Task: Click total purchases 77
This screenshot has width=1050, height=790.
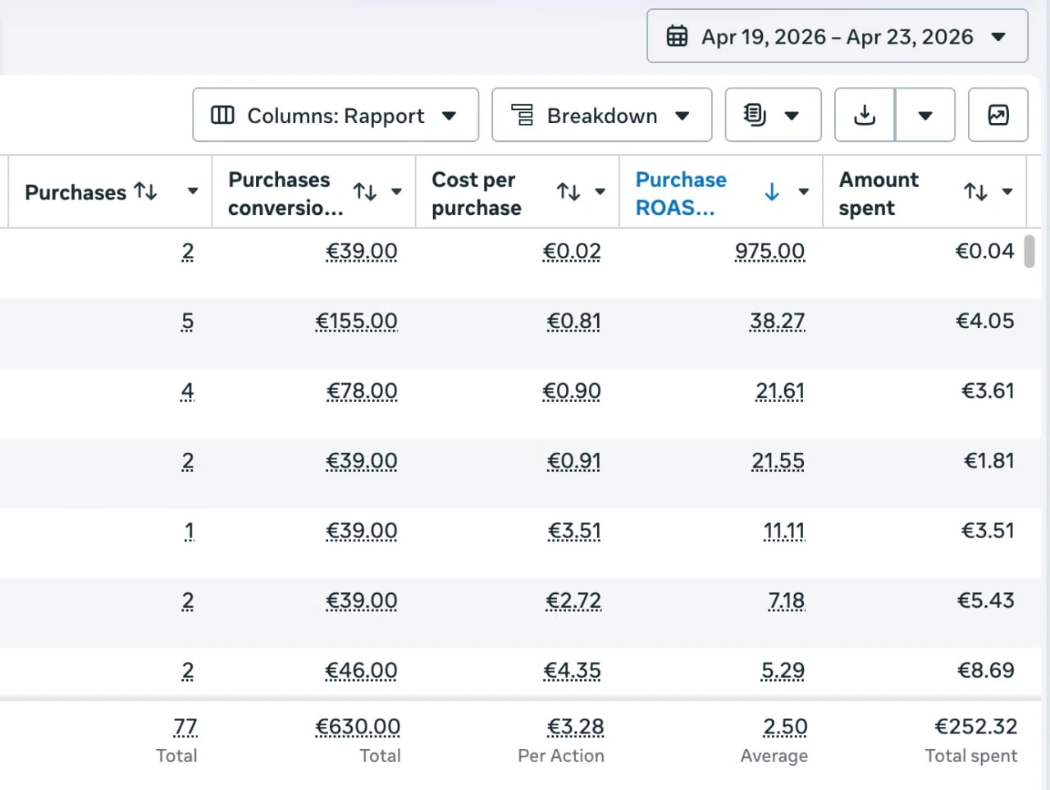Action: point(185,727)
